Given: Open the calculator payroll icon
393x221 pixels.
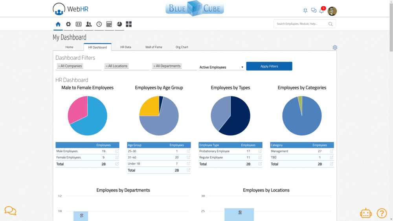Looking at the screenshot, I should coord(109,24).
